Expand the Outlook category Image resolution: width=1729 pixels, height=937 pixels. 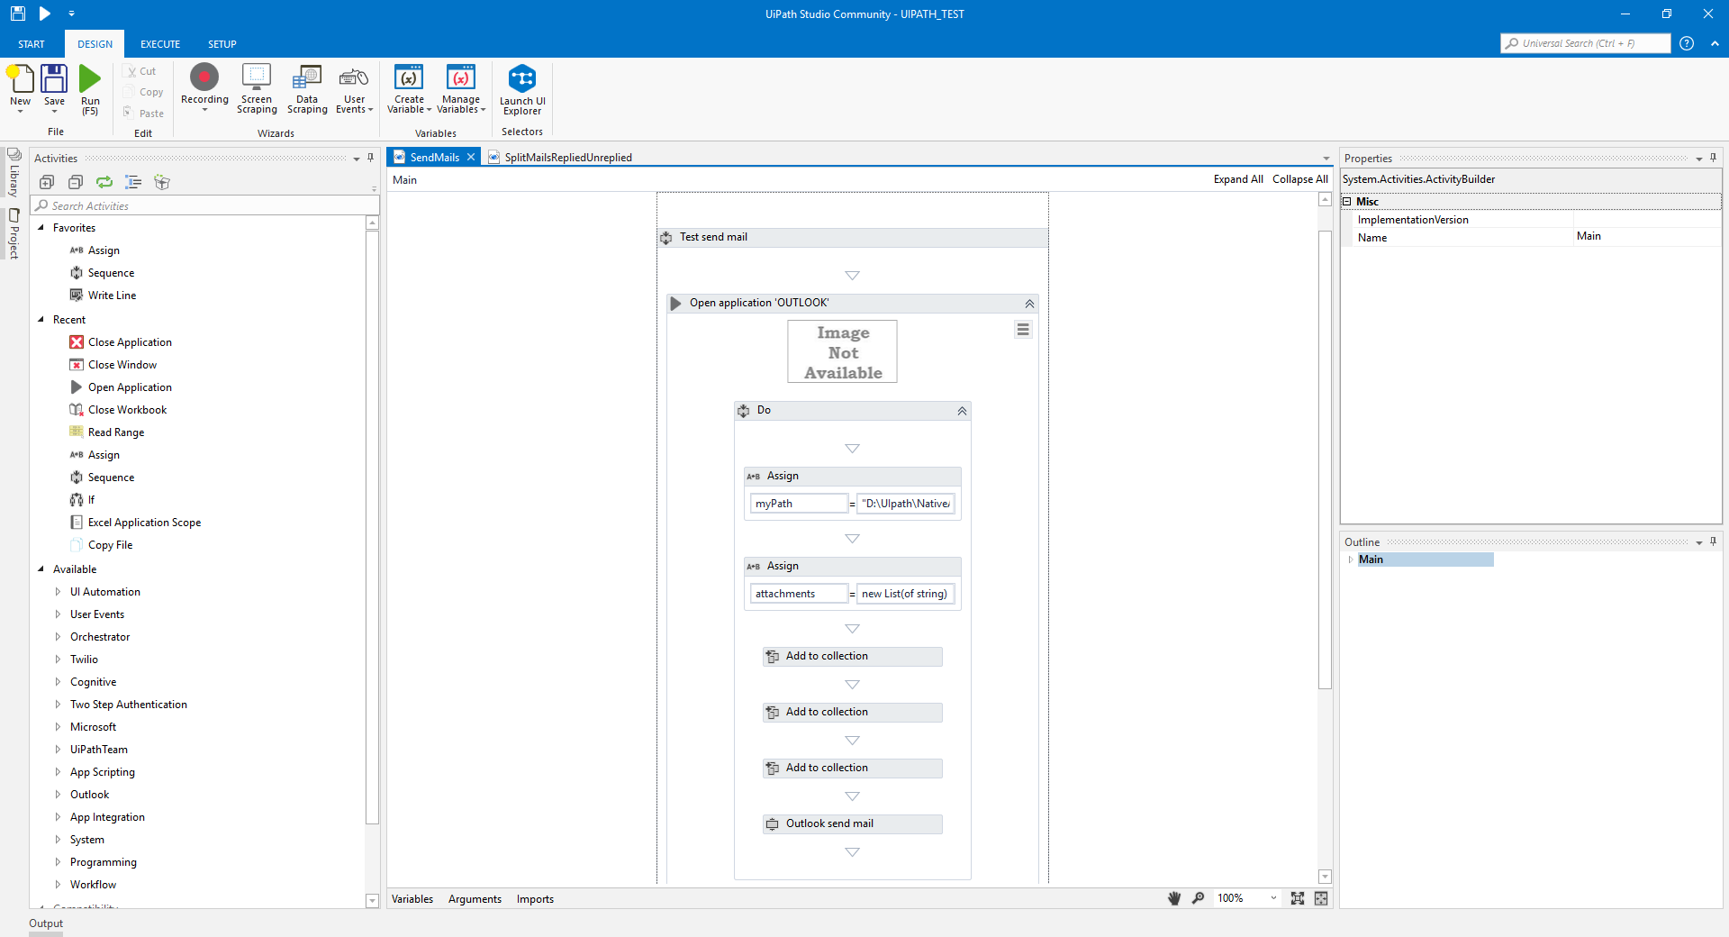(58, 795)
